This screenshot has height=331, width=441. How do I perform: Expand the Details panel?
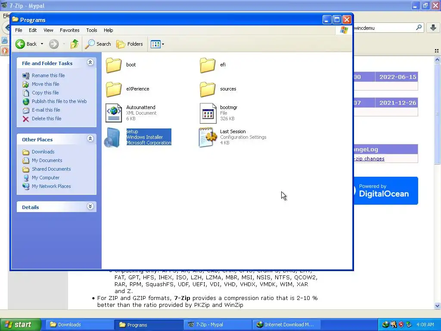(90, 206)
